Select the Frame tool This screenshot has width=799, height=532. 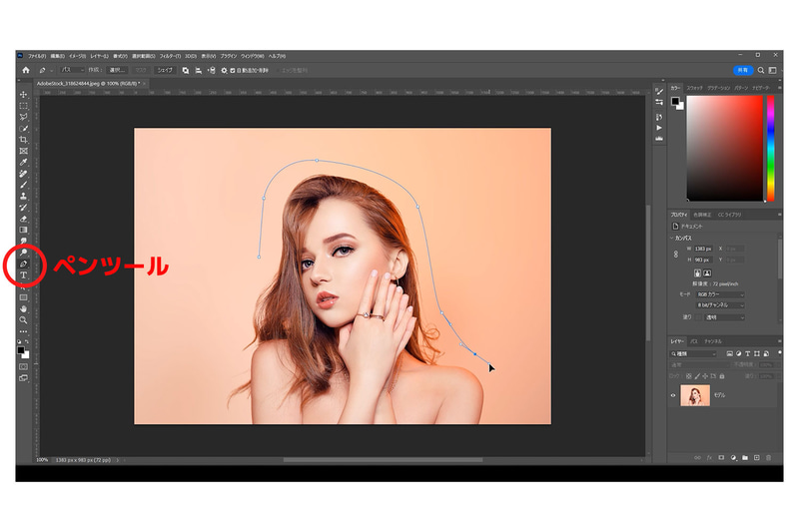pyautogui.click(x=23, y=151)
